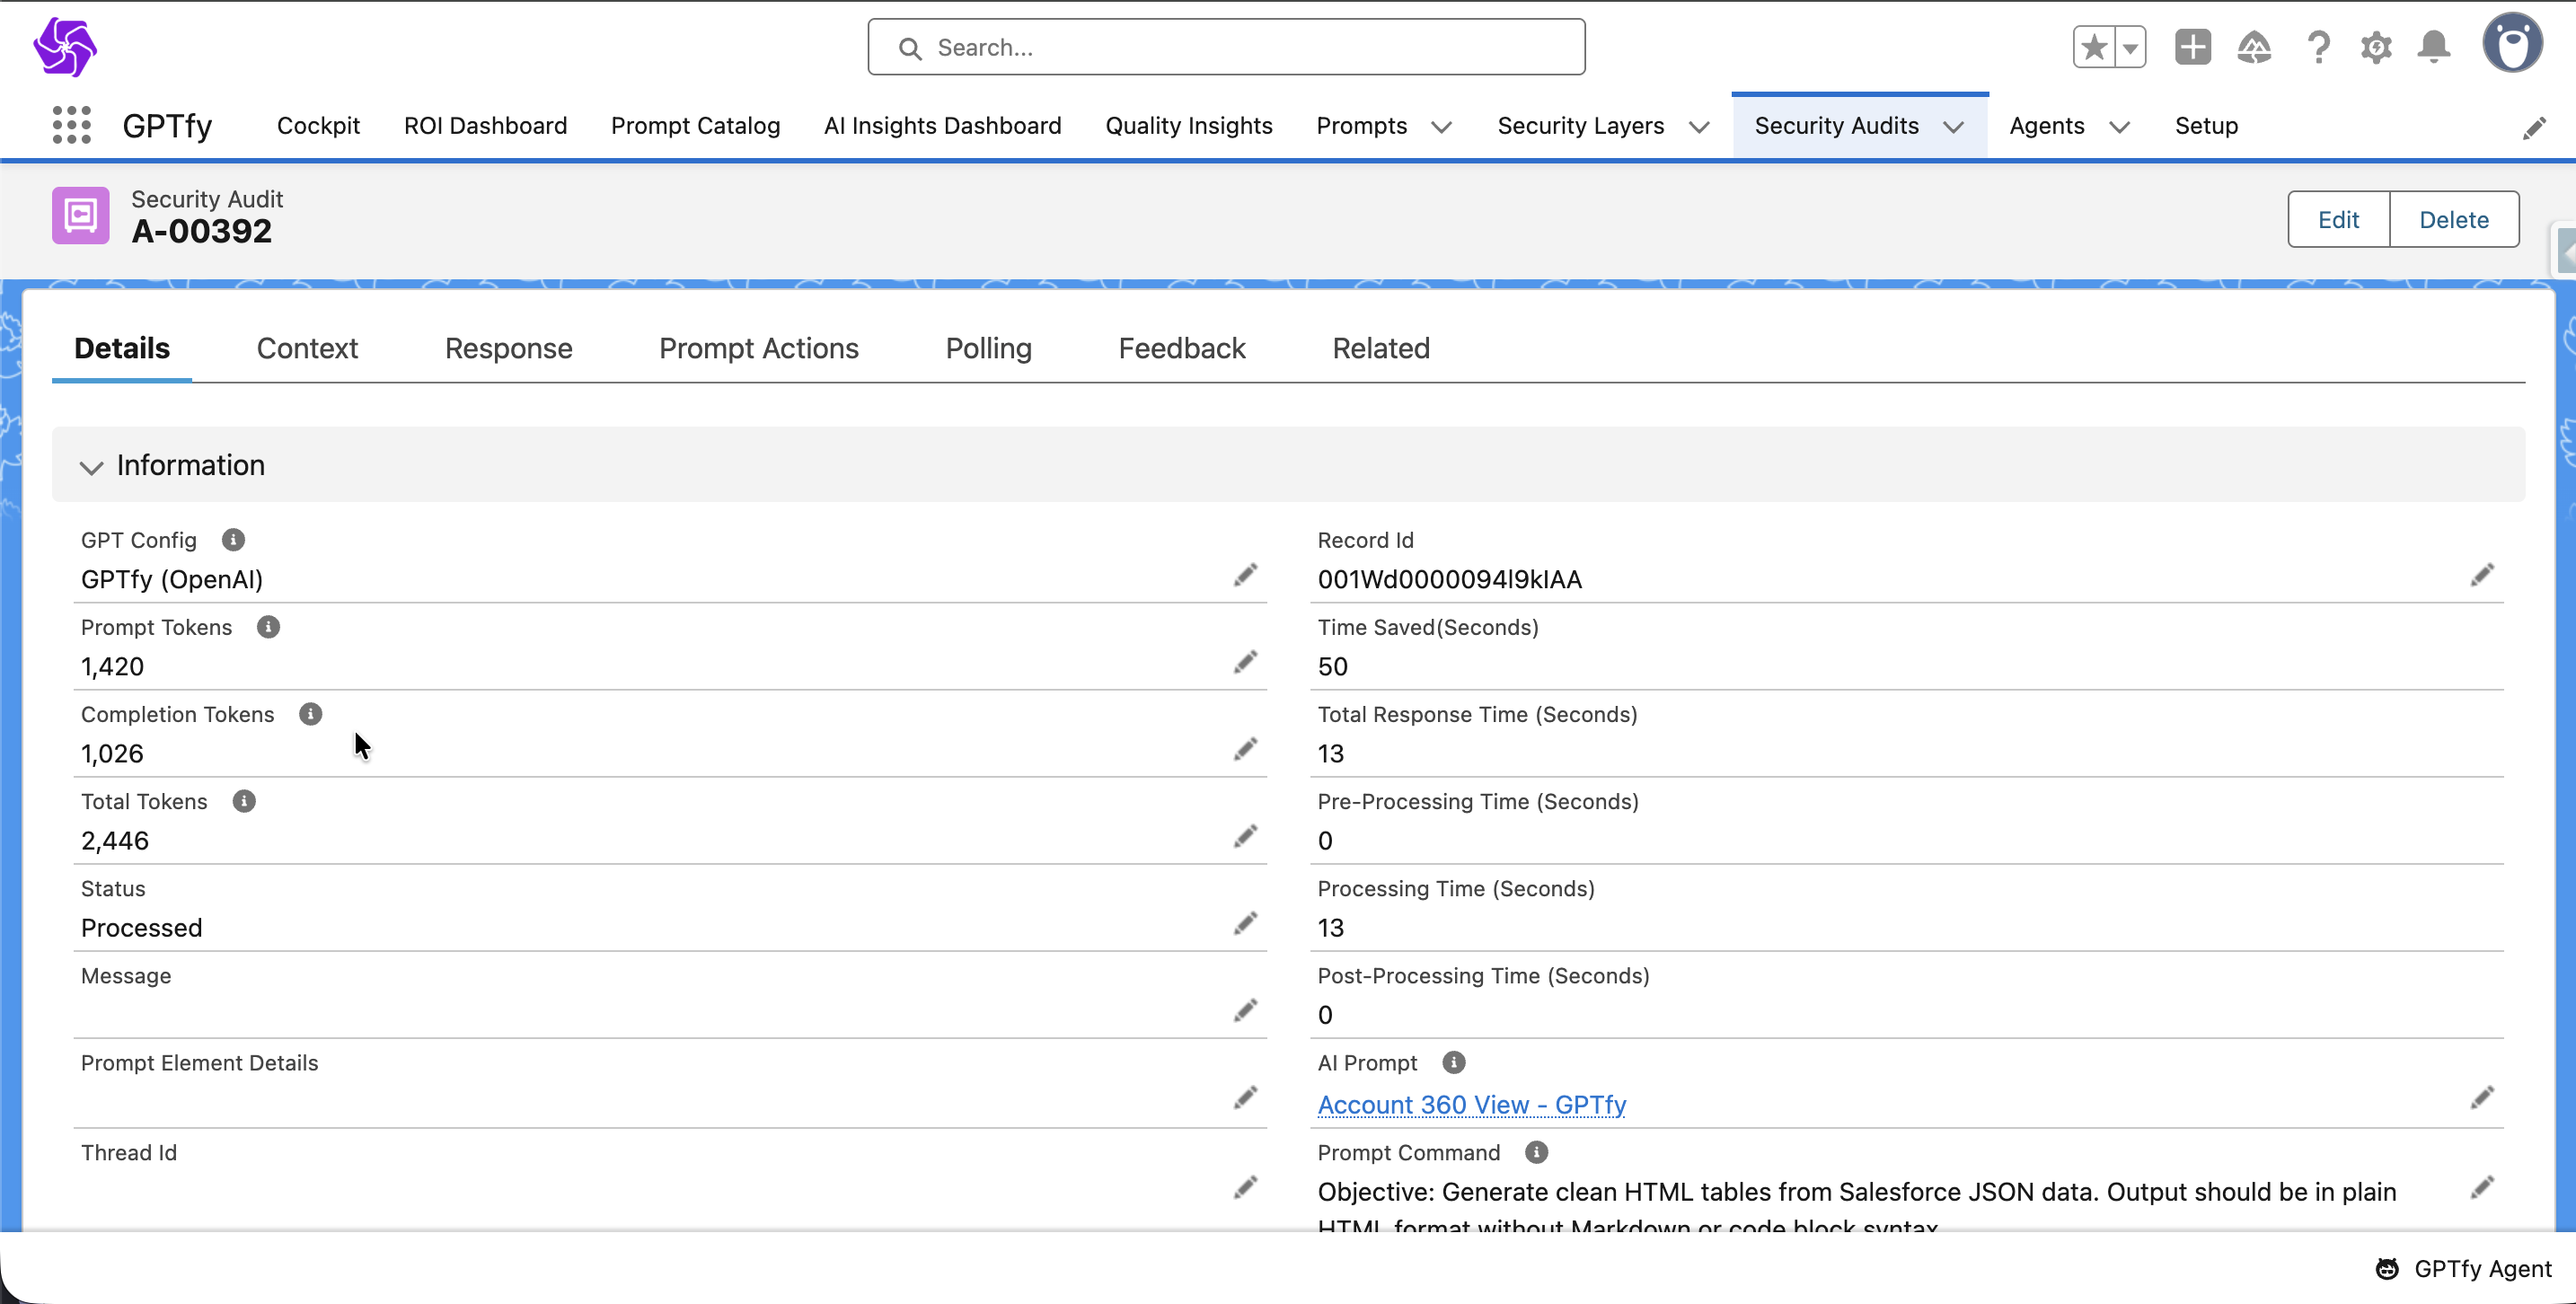
Task: Open the Prompt Actions tab
Action: pos(758,348)
